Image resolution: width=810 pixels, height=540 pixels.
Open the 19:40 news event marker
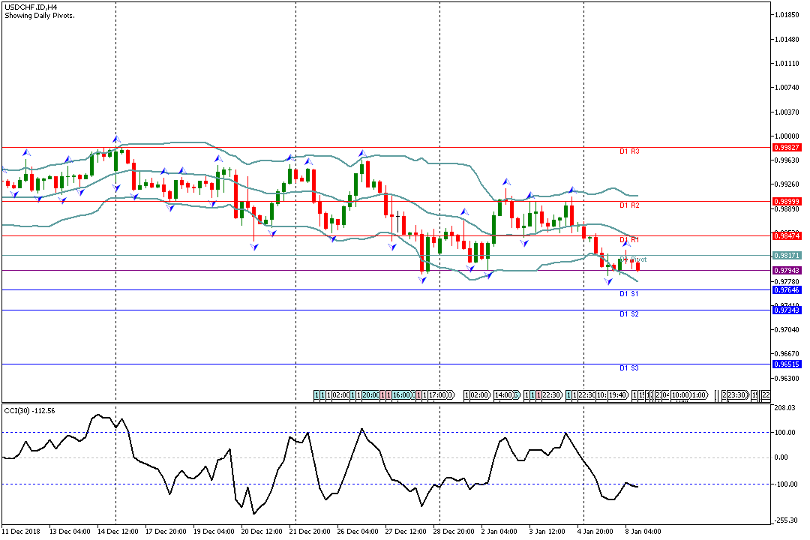(x=618, y=394)
